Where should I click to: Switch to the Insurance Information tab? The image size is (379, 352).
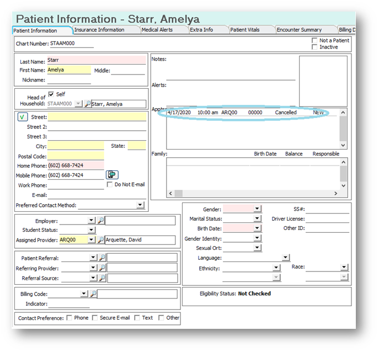99,30
